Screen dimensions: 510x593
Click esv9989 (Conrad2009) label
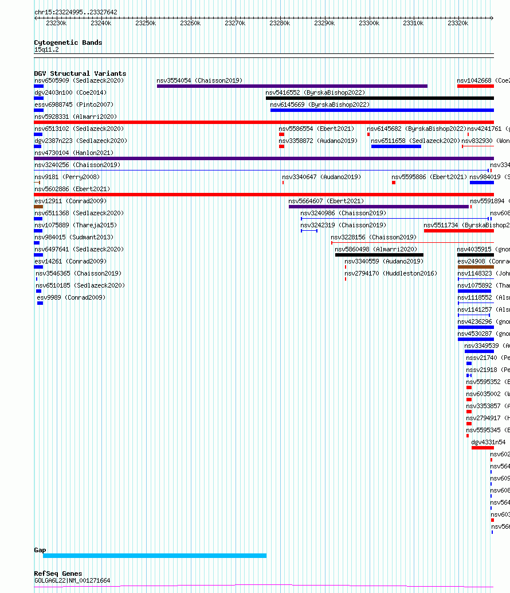pos(71,297)
